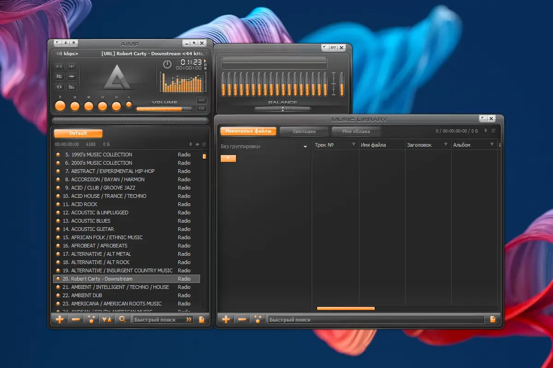Click playlist search magnifier icon
This screenshot has width=553, height=368.
click(x=123, y=319)
